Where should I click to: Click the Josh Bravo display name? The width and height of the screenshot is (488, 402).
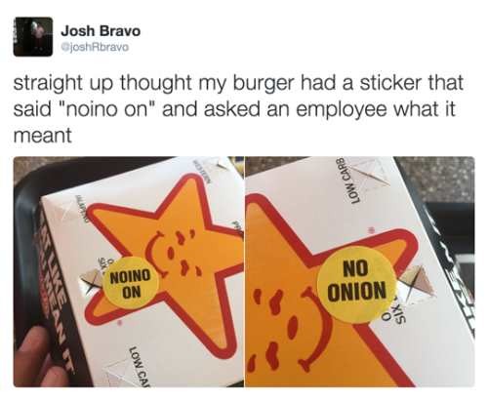pos(101,31)
